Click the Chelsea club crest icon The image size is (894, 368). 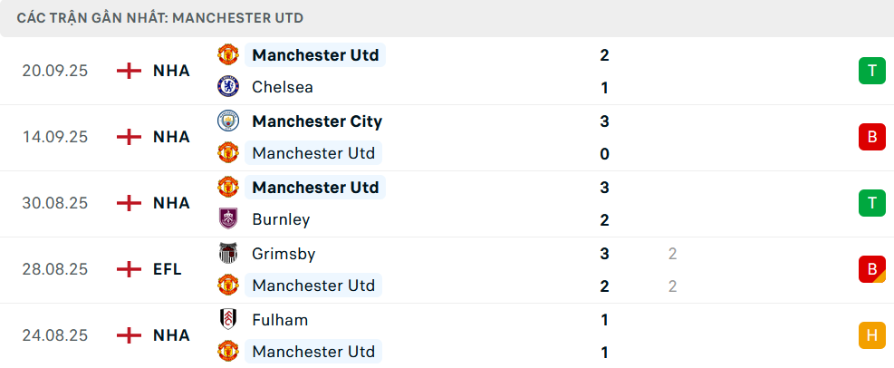pos(227,87)
